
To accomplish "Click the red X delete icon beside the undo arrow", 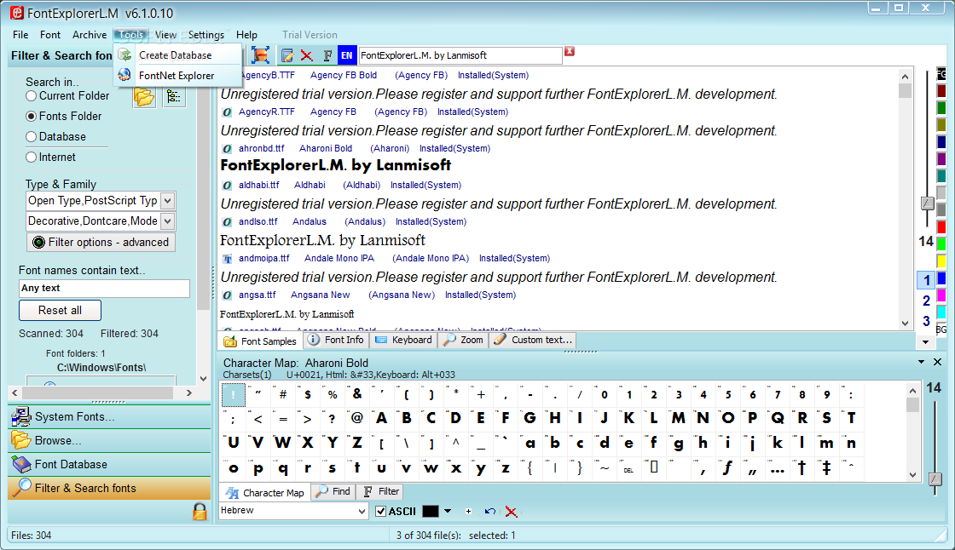I will click(x=511, y=512).
